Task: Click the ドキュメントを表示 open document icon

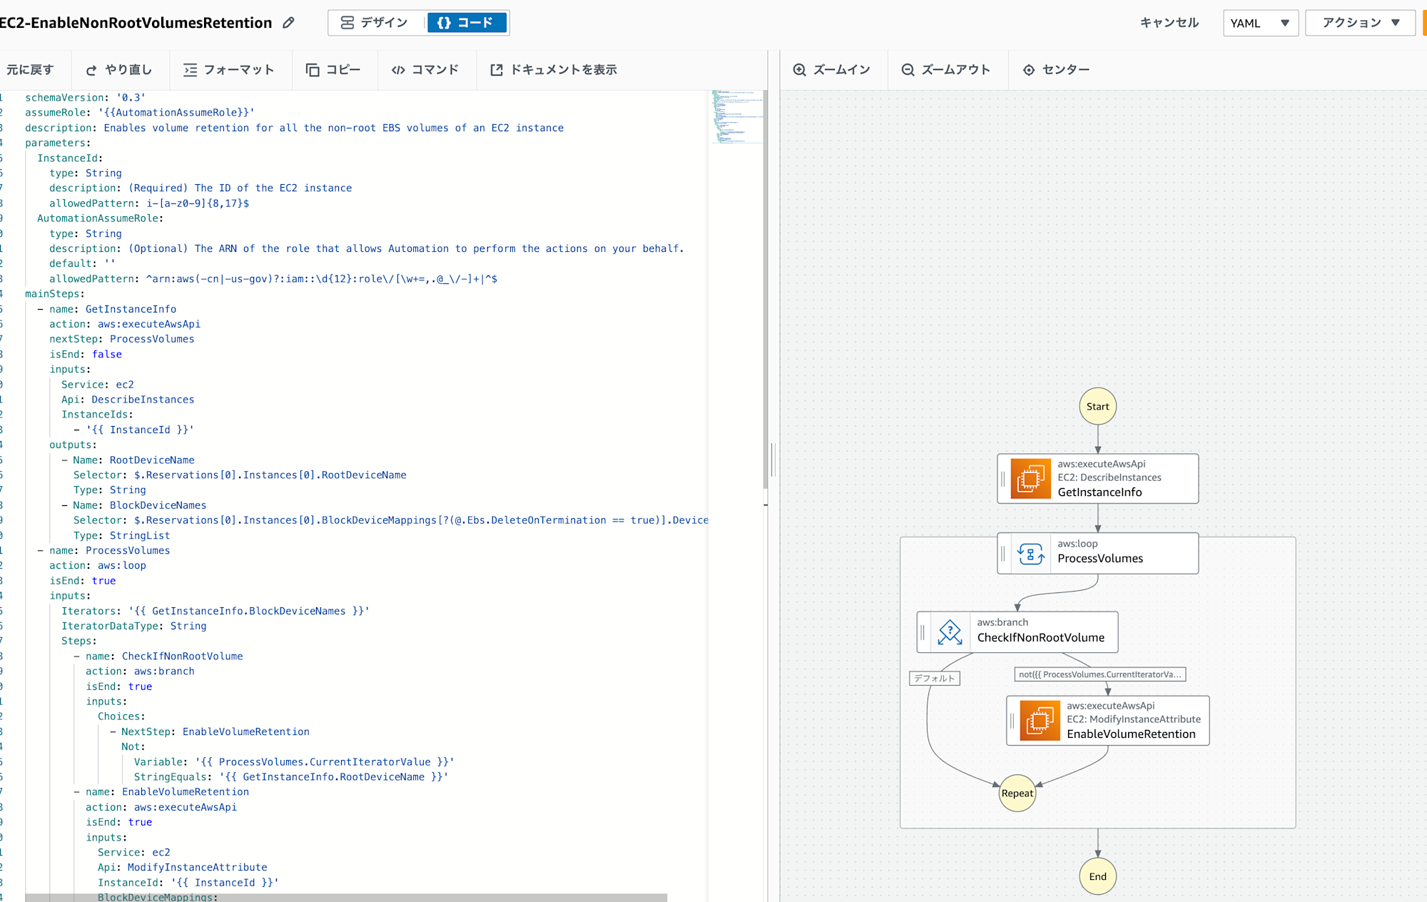Action: coord(497,70)
